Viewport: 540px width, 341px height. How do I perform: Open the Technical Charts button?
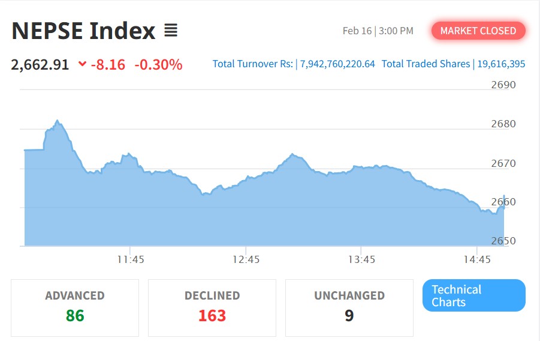(473, 295)
